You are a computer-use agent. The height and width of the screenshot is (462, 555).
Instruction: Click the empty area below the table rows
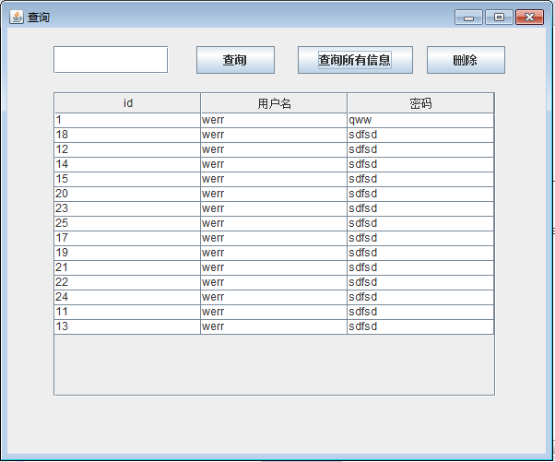pos(274,364)
